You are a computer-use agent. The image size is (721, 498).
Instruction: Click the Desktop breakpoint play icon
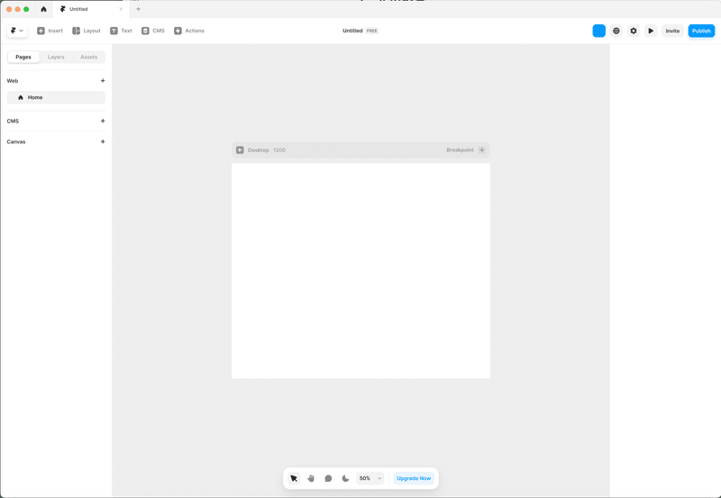[240, 150]
